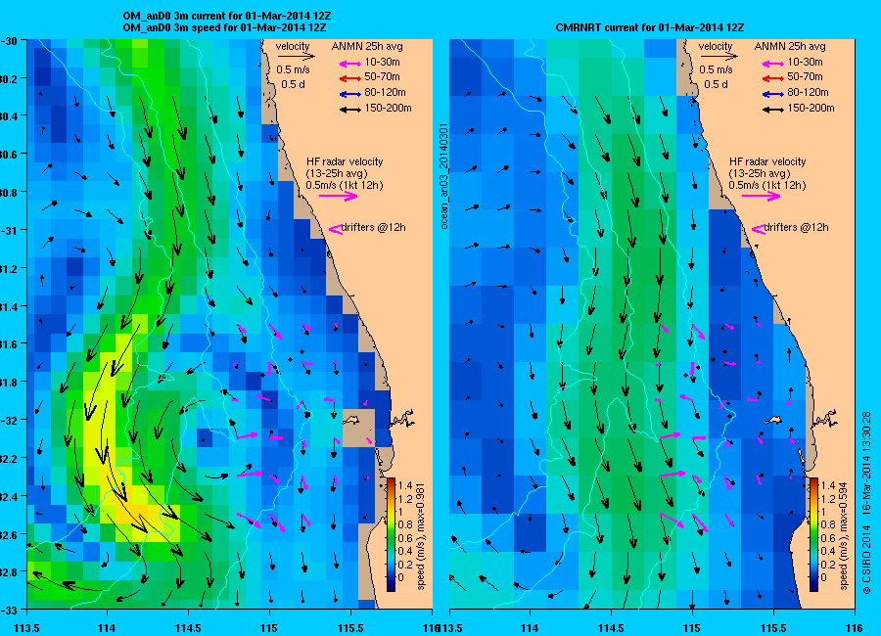Screen dimensions: 881x636
Task: Click the '114' longitude tick on the right map
Action: tap(530, 628)
